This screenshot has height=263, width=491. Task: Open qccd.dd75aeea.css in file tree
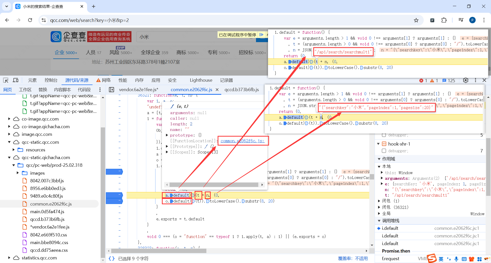pyautogui.click(x=49, y=250)
